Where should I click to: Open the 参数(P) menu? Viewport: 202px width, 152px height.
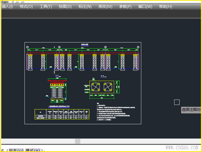pyautogui.click(x=125, y=7)
